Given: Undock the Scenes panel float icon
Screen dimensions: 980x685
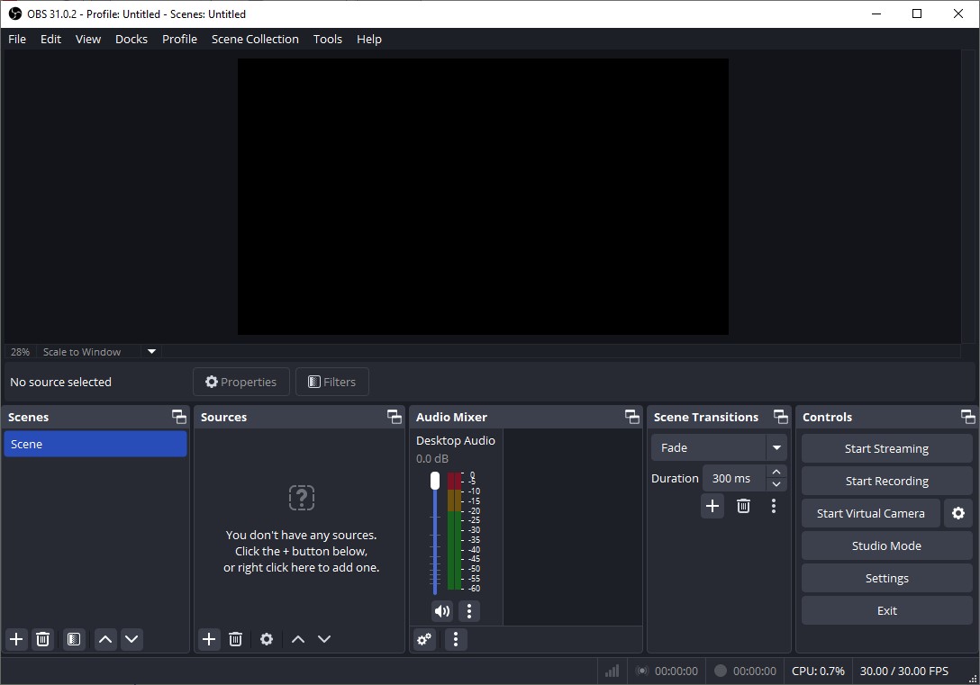Looking at the screenshot, I should pos(178,417).
